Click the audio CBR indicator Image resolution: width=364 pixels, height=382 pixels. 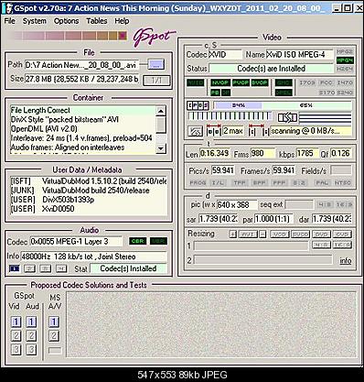(x=137, y=241)
